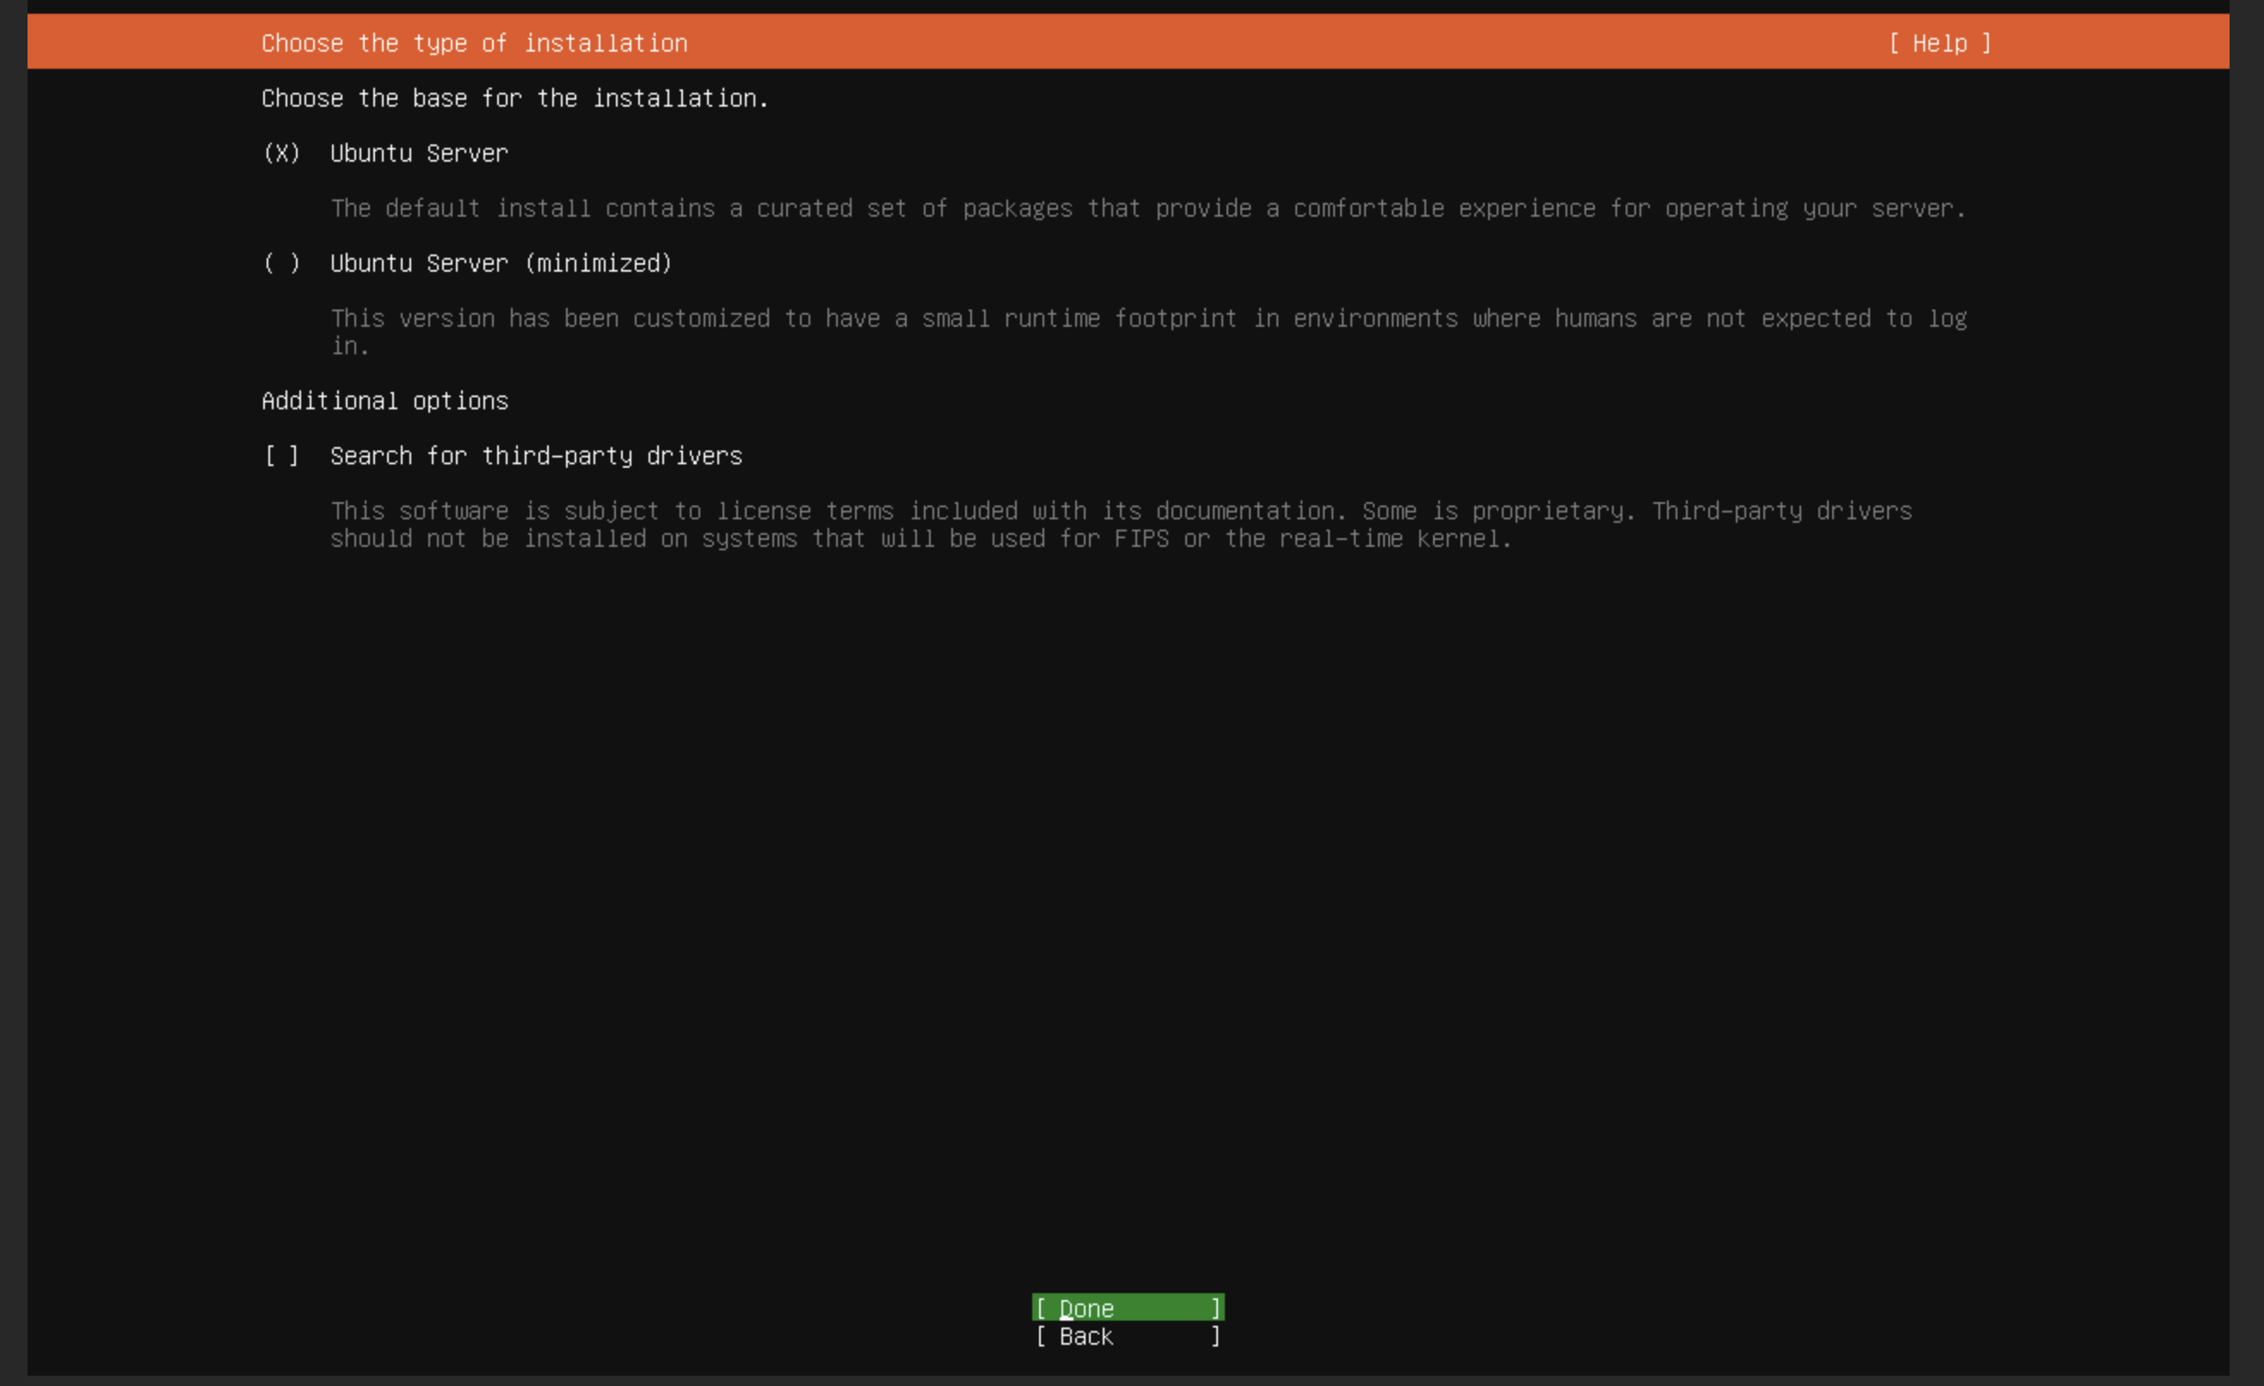This screenshot has width=2264, height=1386.
Task: Click the 'This software is subject to license' note
Action: click(1121, 524)
